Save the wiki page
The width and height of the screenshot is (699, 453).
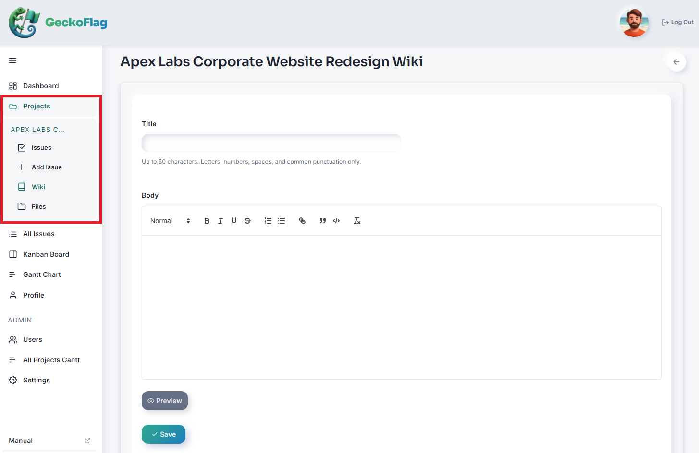[163, 434]
